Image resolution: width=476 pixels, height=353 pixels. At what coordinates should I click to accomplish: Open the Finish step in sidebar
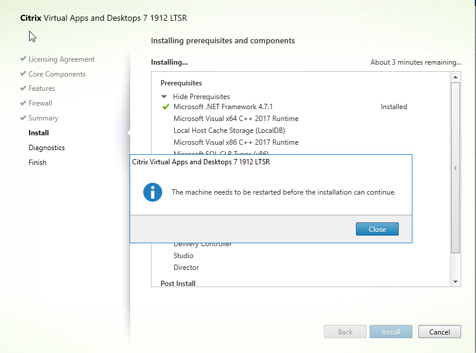pyautogui.click(x=37, y=163)
